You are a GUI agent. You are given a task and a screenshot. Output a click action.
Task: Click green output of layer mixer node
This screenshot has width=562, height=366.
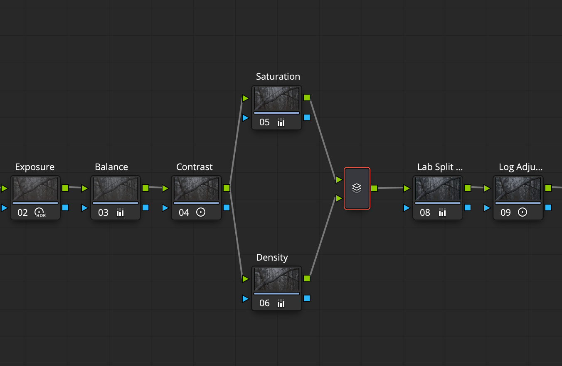tap(374, 188)
